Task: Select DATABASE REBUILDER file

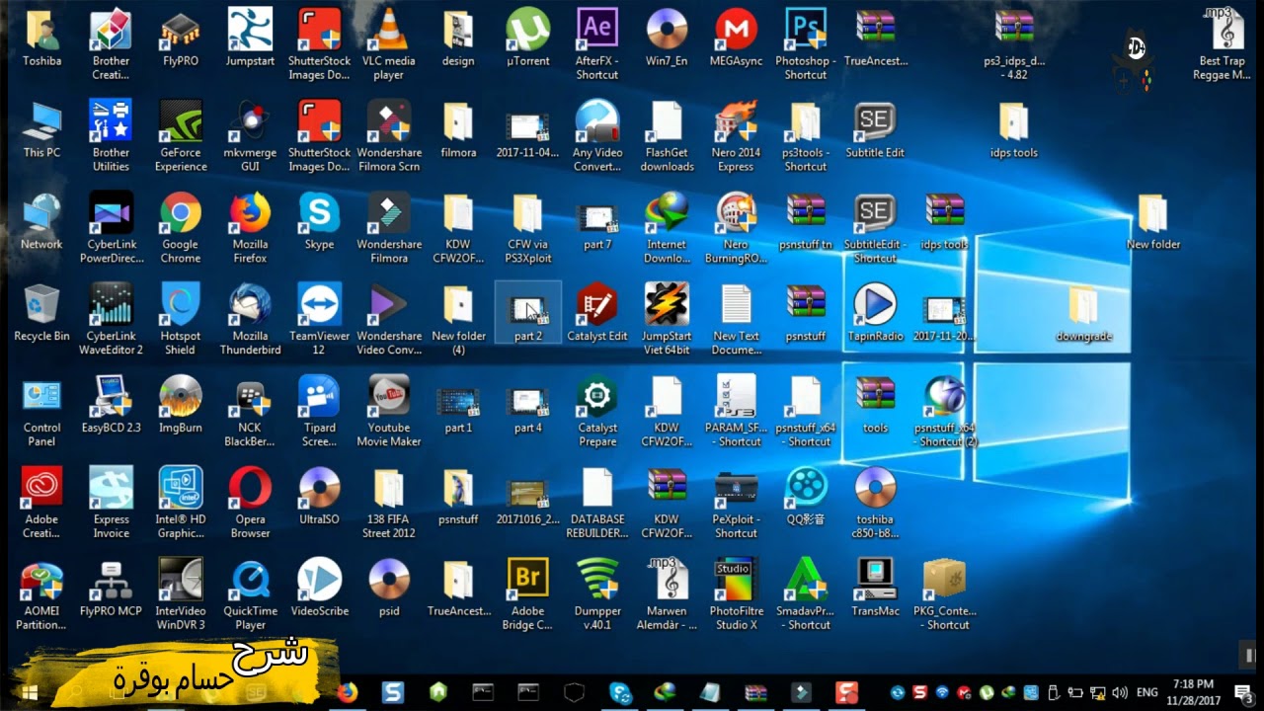Action: click(x=597, y=488)
